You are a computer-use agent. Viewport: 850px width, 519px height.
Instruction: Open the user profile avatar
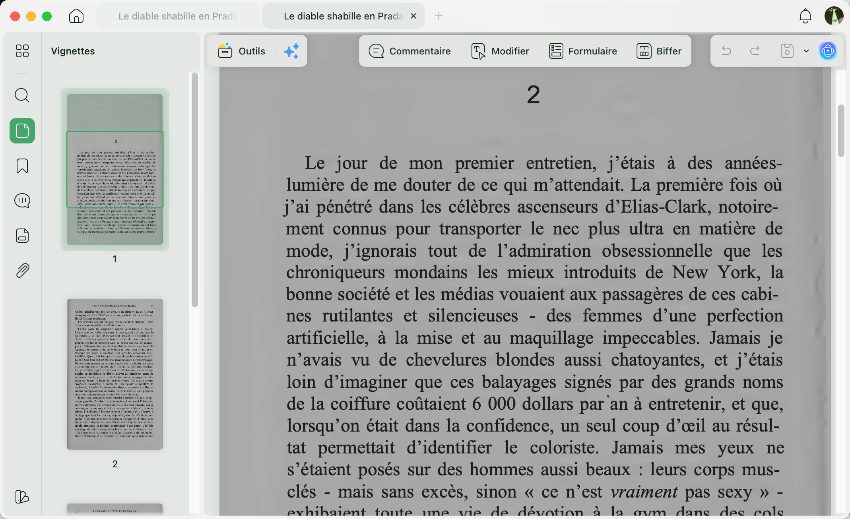834,16
